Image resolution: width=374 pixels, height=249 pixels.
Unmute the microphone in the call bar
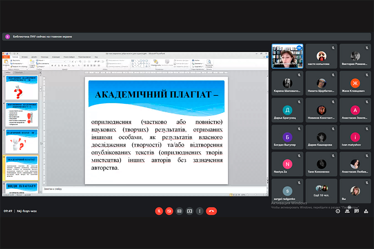tap(159, 211)
